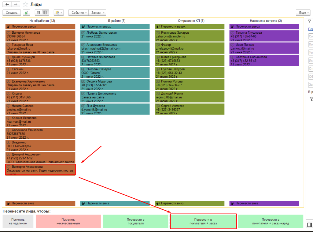Click the Создать button
Image resolution: width=313 pixels, height=232 pixels.
pos(12,13)
